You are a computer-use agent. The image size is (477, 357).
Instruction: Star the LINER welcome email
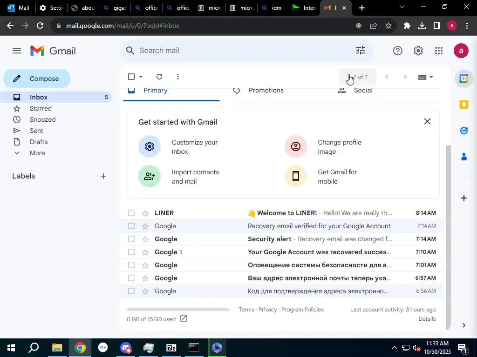[x=145, y=213]
